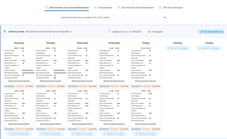Click Dupliceer on Dinsdag 08:00 - 11:00
The image size is (227, 139).
[x=51, y=86]
